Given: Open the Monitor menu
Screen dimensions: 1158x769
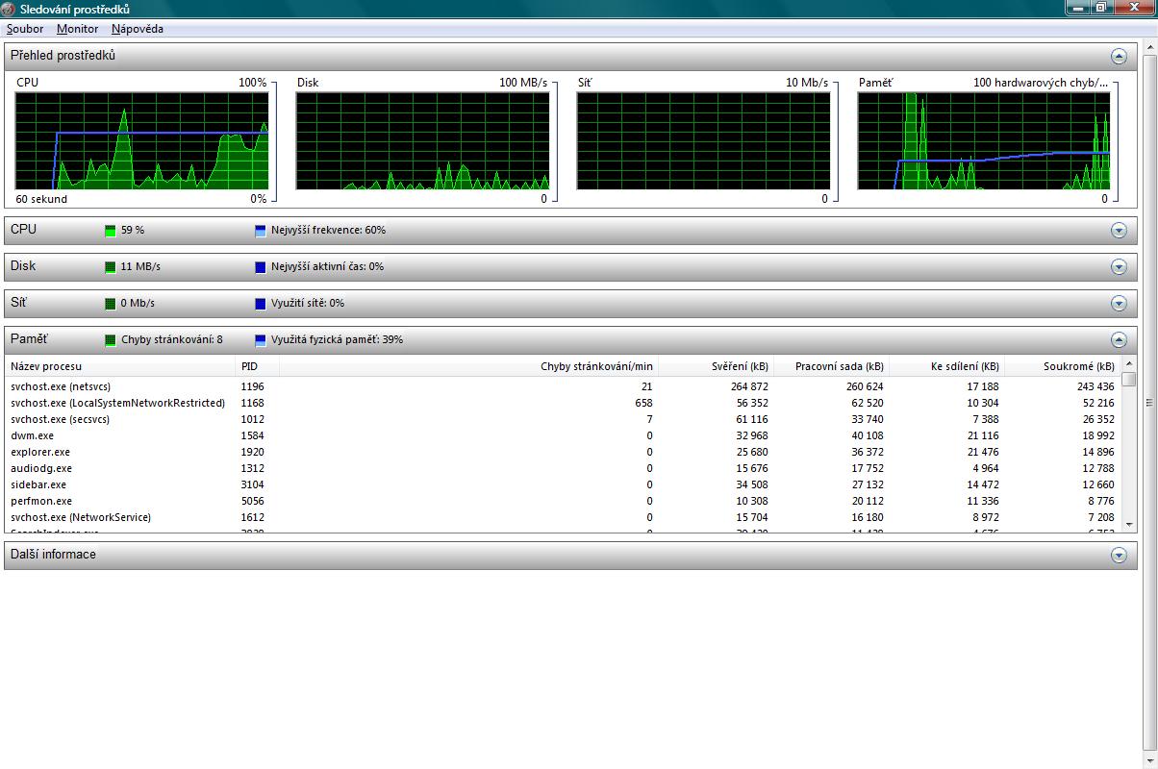Looking at the screenshot, I should pos(77,29).
